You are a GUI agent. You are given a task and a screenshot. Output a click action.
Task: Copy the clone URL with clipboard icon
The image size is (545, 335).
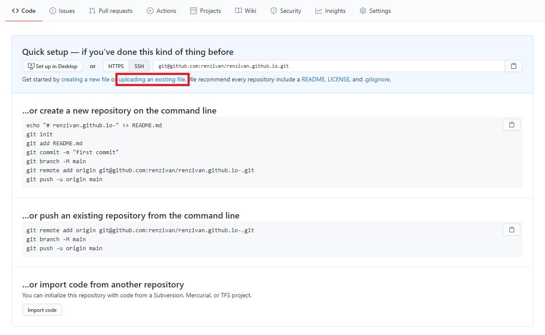coord(513,66)
